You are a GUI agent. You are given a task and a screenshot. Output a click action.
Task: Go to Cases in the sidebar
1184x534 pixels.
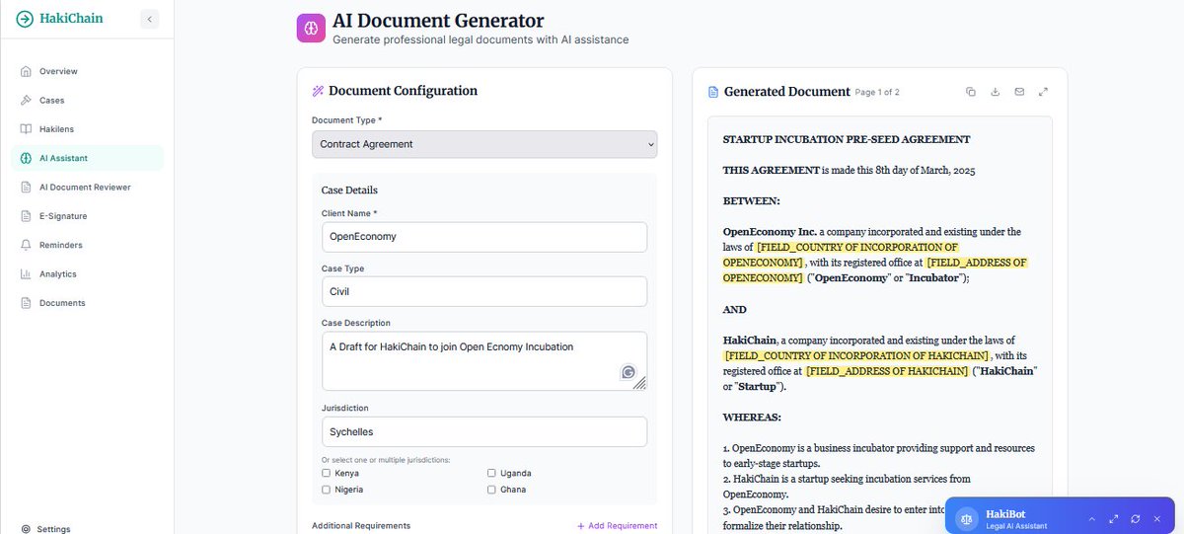[87, 101]
